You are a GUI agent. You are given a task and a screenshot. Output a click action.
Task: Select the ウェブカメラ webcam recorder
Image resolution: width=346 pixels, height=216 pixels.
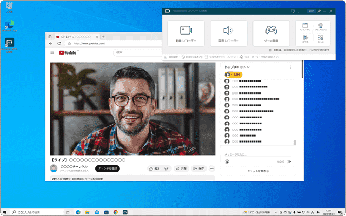(321, 27)
